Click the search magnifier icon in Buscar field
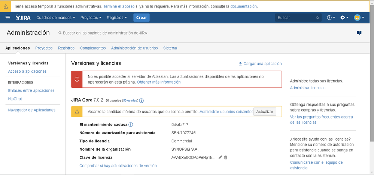The image size is (374, 175). click(317, 18)
